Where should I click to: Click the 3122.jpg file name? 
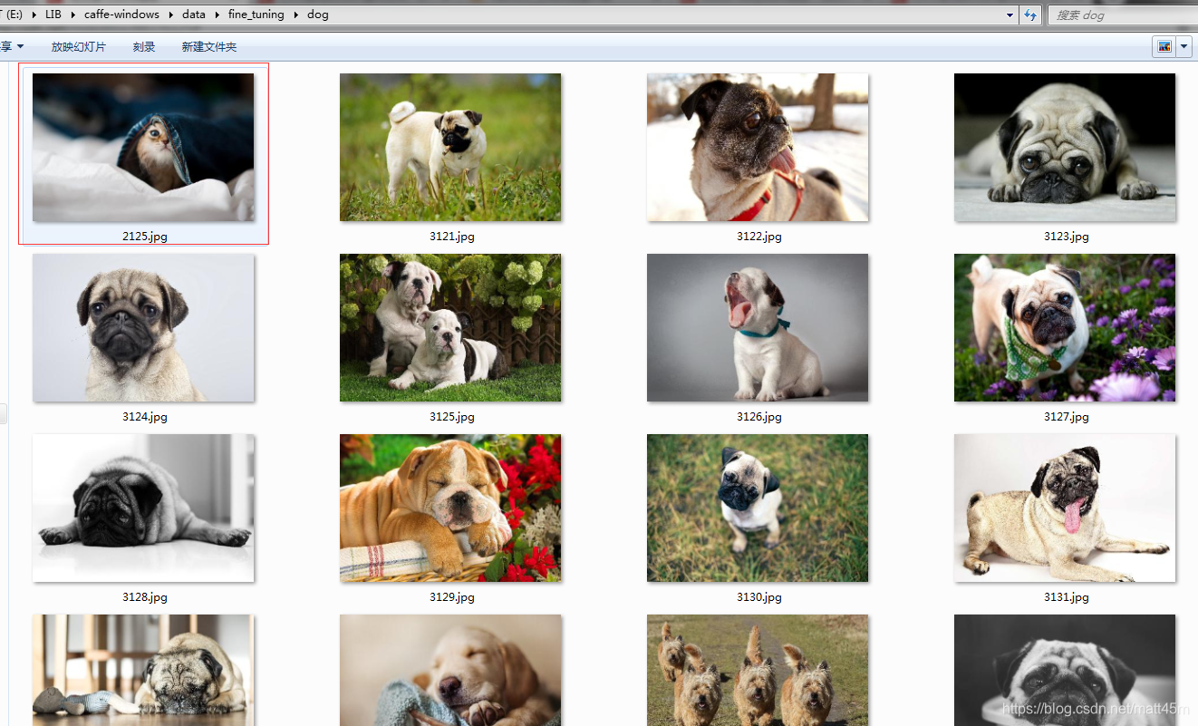(759, 237)
